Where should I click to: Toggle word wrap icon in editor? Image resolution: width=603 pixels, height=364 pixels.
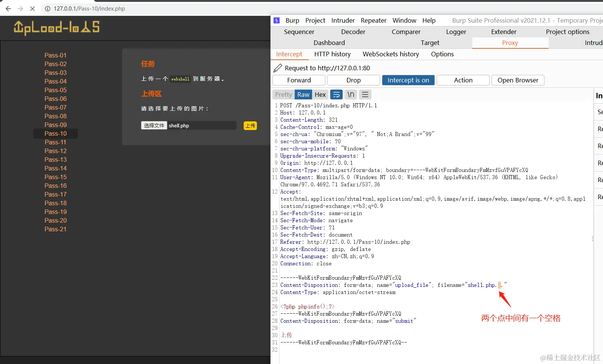click(336, 94)
